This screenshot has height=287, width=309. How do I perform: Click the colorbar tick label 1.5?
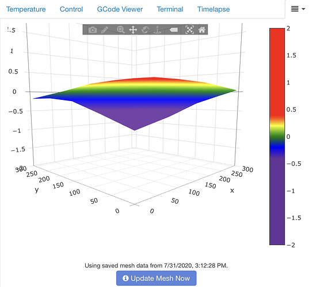(291, 56)
